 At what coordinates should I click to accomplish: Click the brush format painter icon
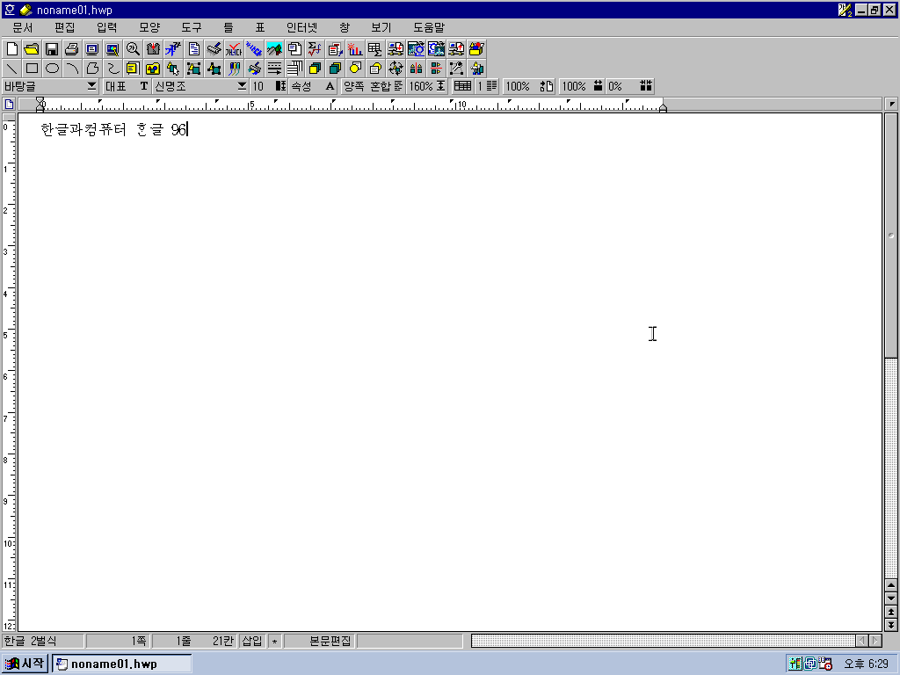pyautogui.click(x=214, y=49)
